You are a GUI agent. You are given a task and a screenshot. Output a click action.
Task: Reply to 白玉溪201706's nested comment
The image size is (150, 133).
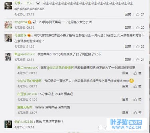pos(125,99)
